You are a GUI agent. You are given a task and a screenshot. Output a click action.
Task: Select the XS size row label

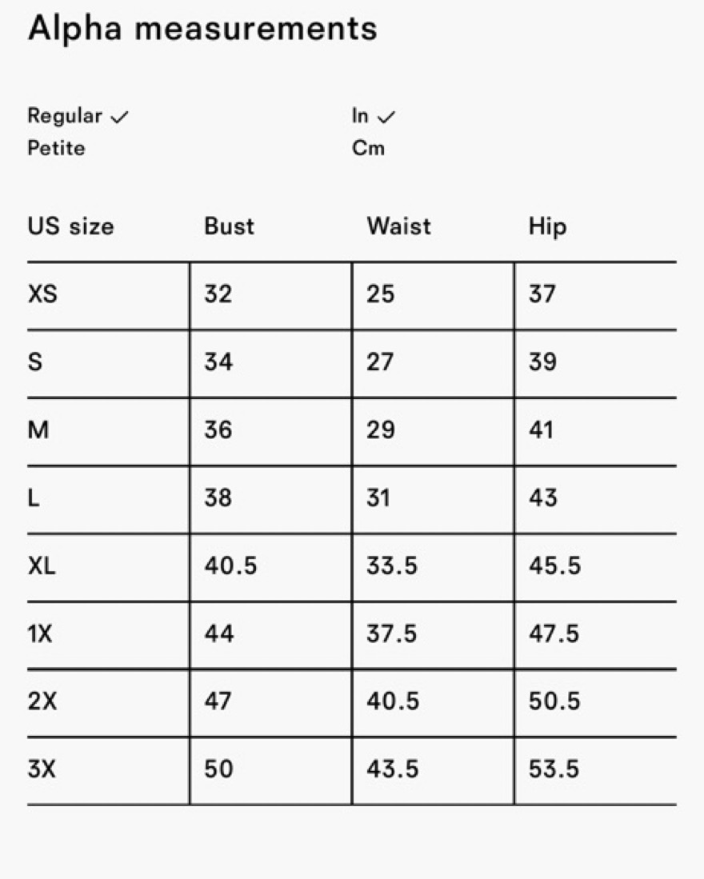pyautogui.click(x=42, y=294)
